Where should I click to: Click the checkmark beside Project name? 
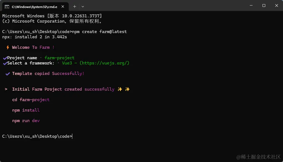click(x=5, y=58)
